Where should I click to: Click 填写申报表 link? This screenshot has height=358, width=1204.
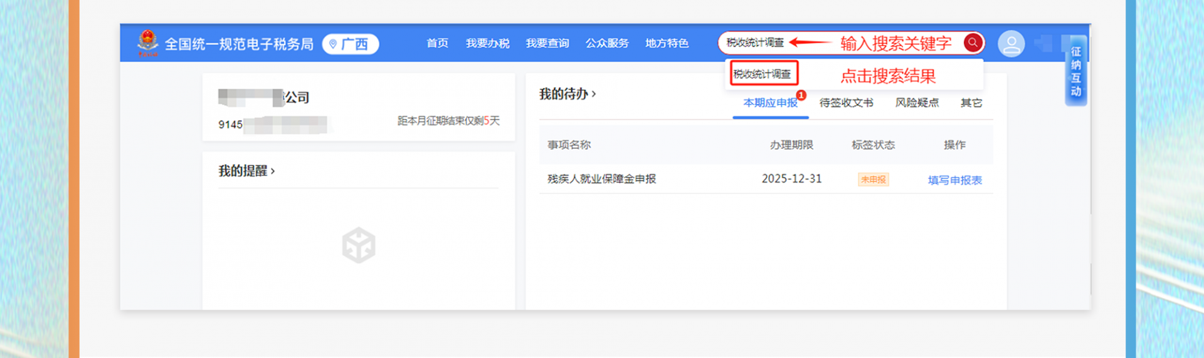tap(954, 180)
